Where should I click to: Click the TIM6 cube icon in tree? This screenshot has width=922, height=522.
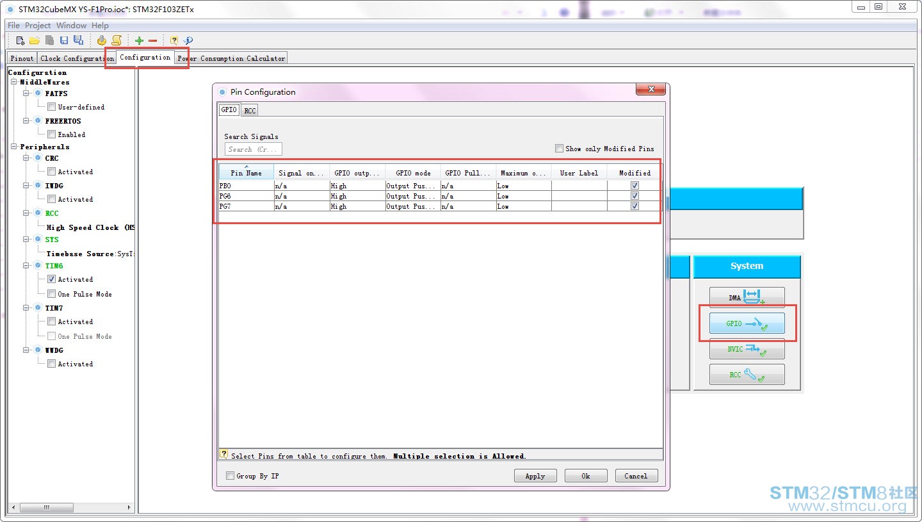(x=38, y=266)
